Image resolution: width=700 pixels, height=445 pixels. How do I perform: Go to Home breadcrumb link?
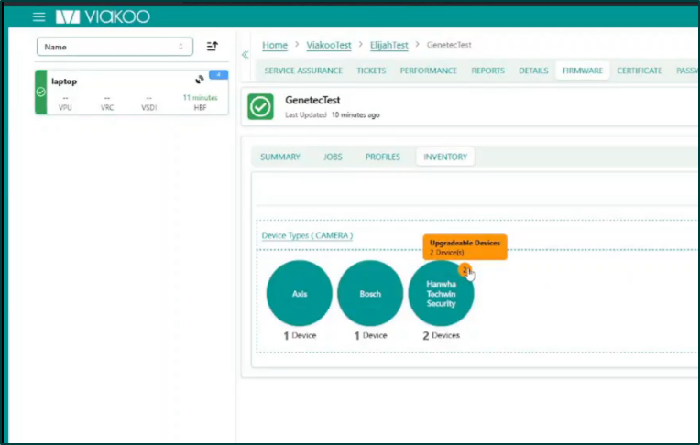(x=275, y=45)
